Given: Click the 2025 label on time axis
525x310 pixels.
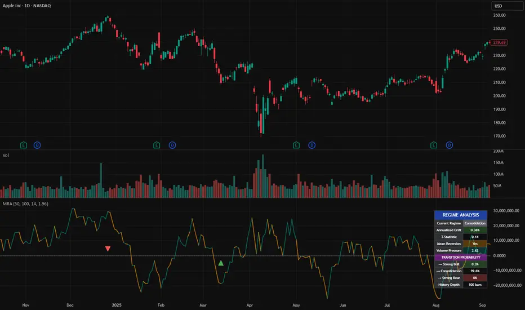Looking at the screenshot, I should click(x=117, y=305).
